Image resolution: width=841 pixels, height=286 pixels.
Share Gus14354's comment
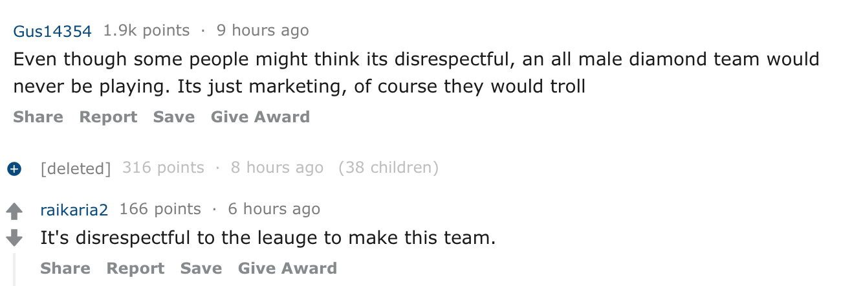(38, 117)
